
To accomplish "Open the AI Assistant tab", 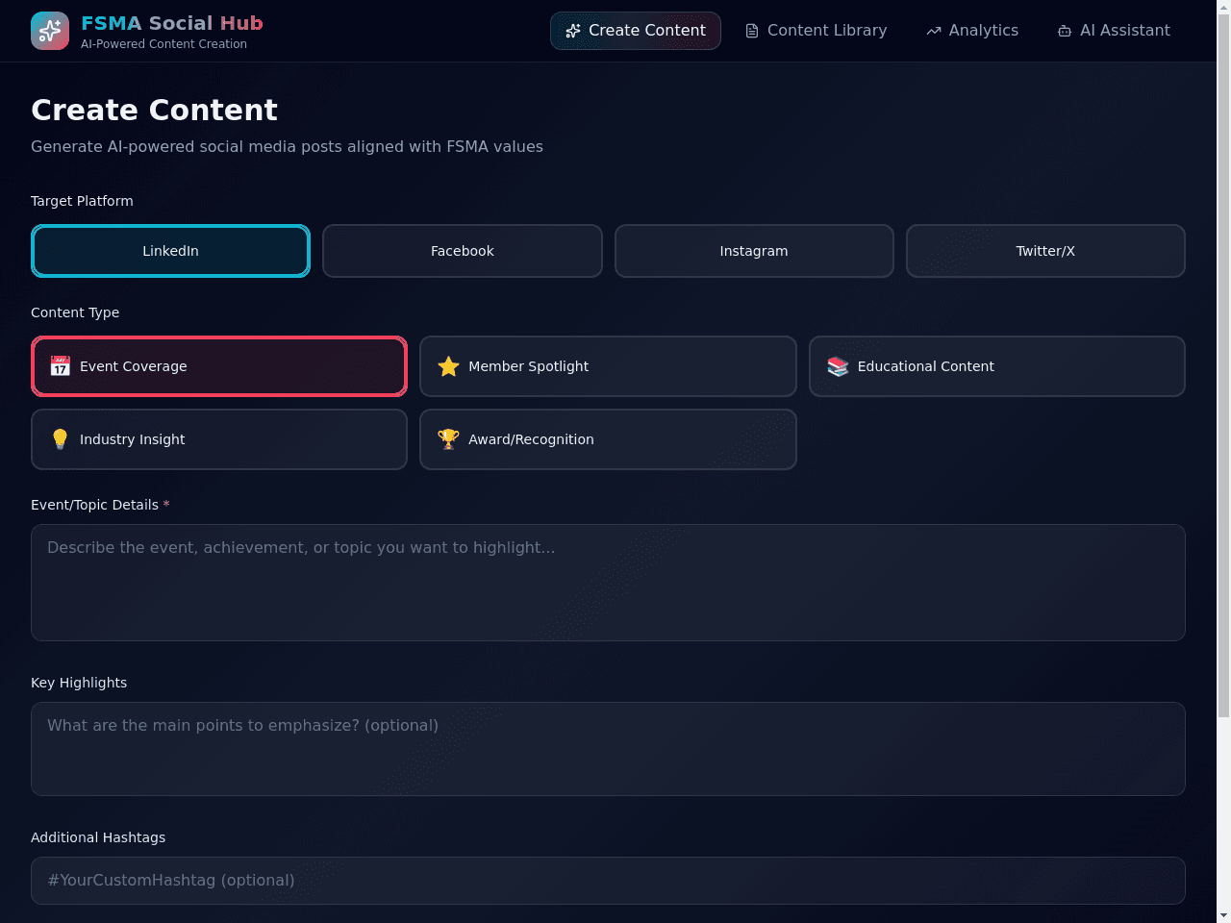I will (x=1114, y=31).
